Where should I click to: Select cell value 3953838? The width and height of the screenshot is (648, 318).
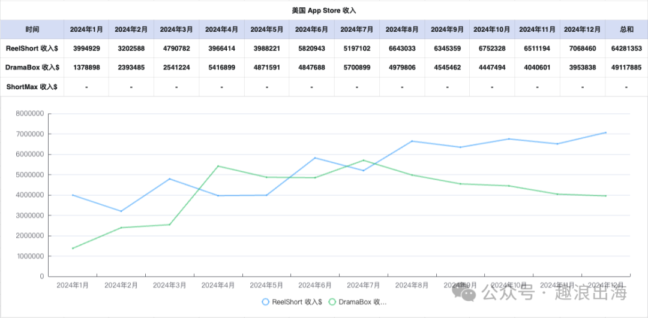click(x=583, y=68)
